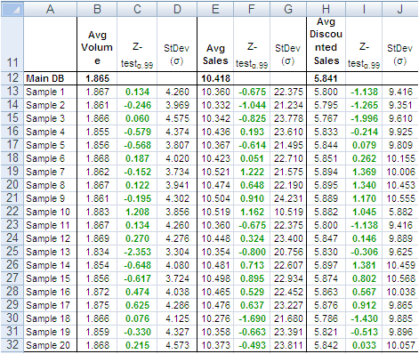Click Z-test value 0.033
Image resolution: width=419 pixels, height=354 pixels.
(364, 345)
